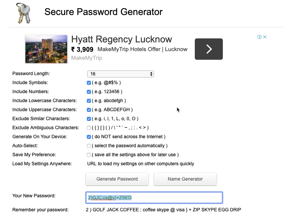Close the Hyatt Regency advertisement

(x=265, y=37)
